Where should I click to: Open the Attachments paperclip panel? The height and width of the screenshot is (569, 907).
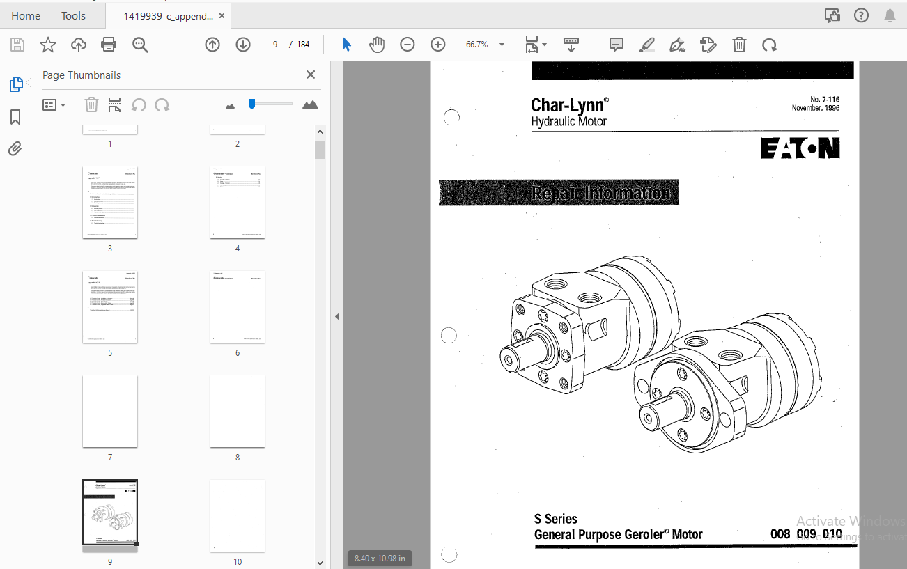click(15, 148)
